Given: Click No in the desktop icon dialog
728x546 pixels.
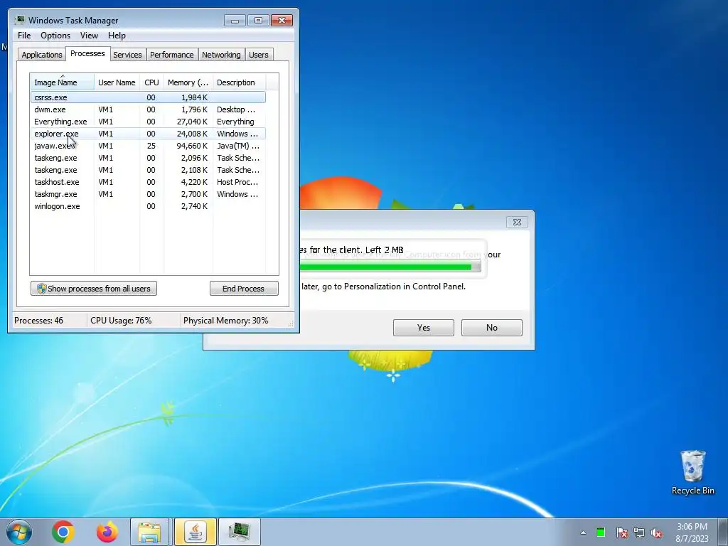Looking at the screenshot, I should coord(492,327).
